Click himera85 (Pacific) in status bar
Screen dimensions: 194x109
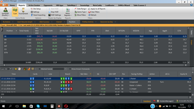pos(184,101)
